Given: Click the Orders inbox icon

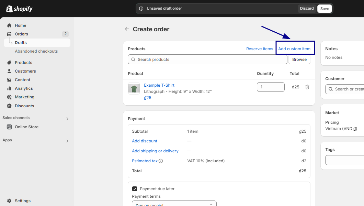Looking at the screenshot, I should click(9, 34).
